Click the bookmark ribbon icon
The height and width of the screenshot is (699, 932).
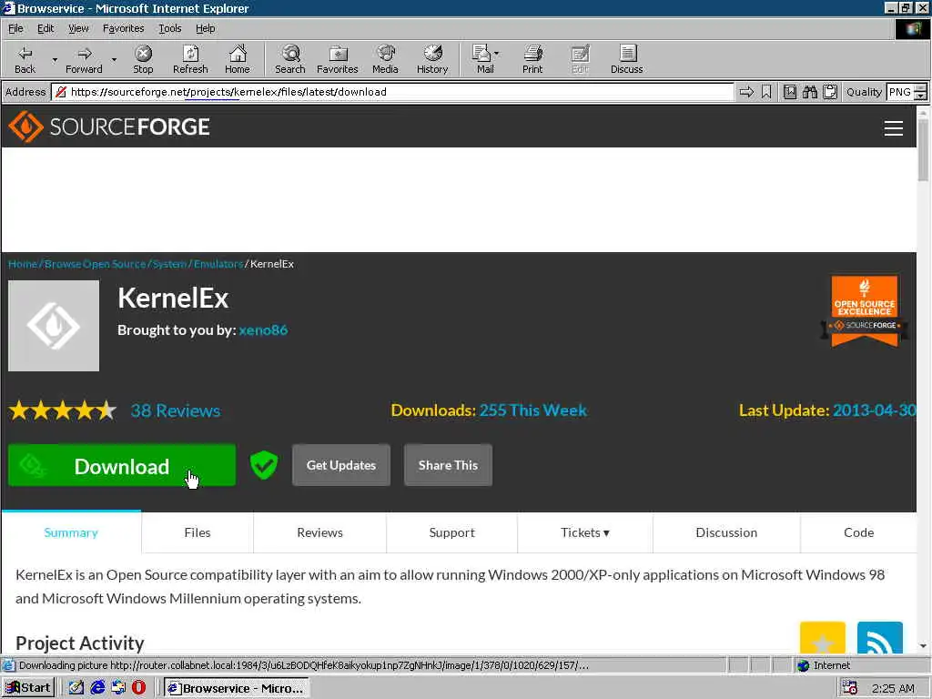point(766,92)
